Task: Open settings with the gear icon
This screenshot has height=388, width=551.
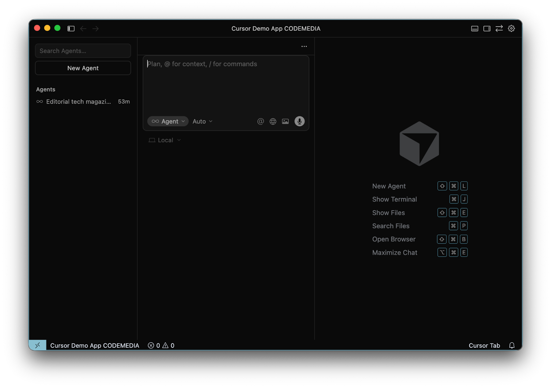Action: tap(511, 29)
